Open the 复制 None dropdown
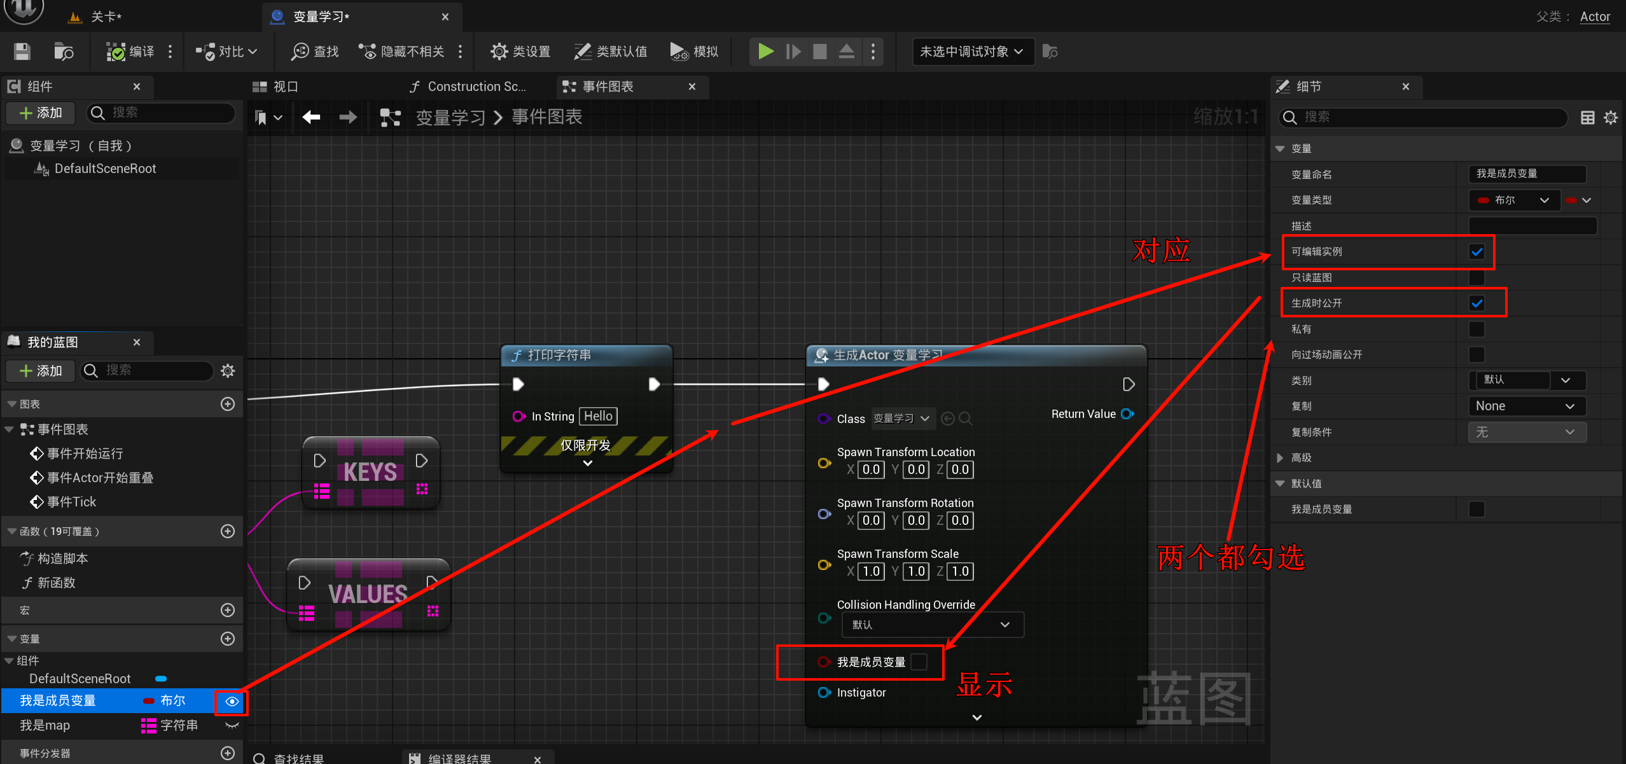This screenshot has width=1626, height=764. [1524, 406]
